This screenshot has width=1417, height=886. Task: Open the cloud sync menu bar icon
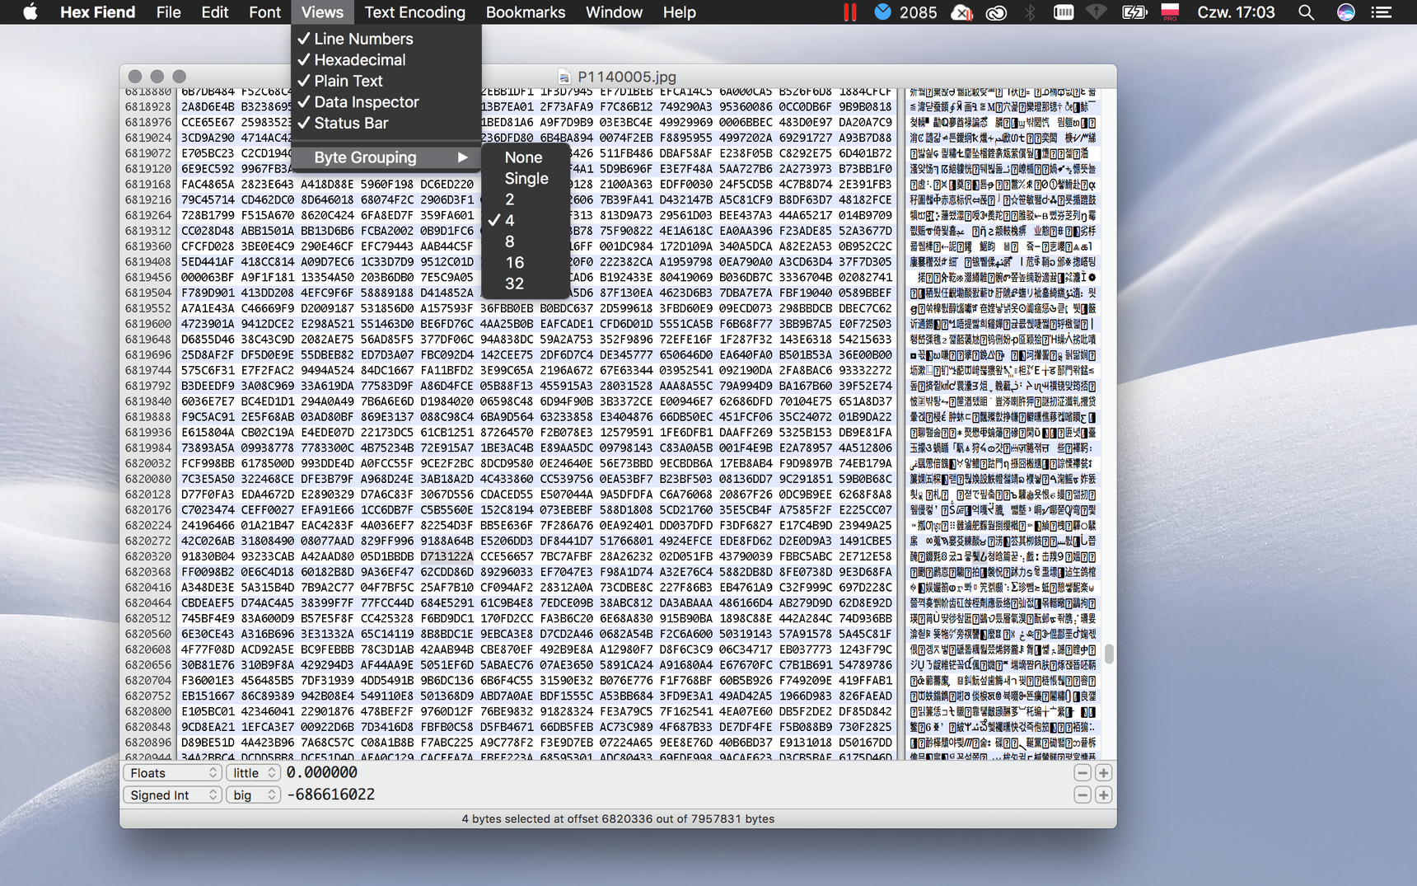click(961, 12)
